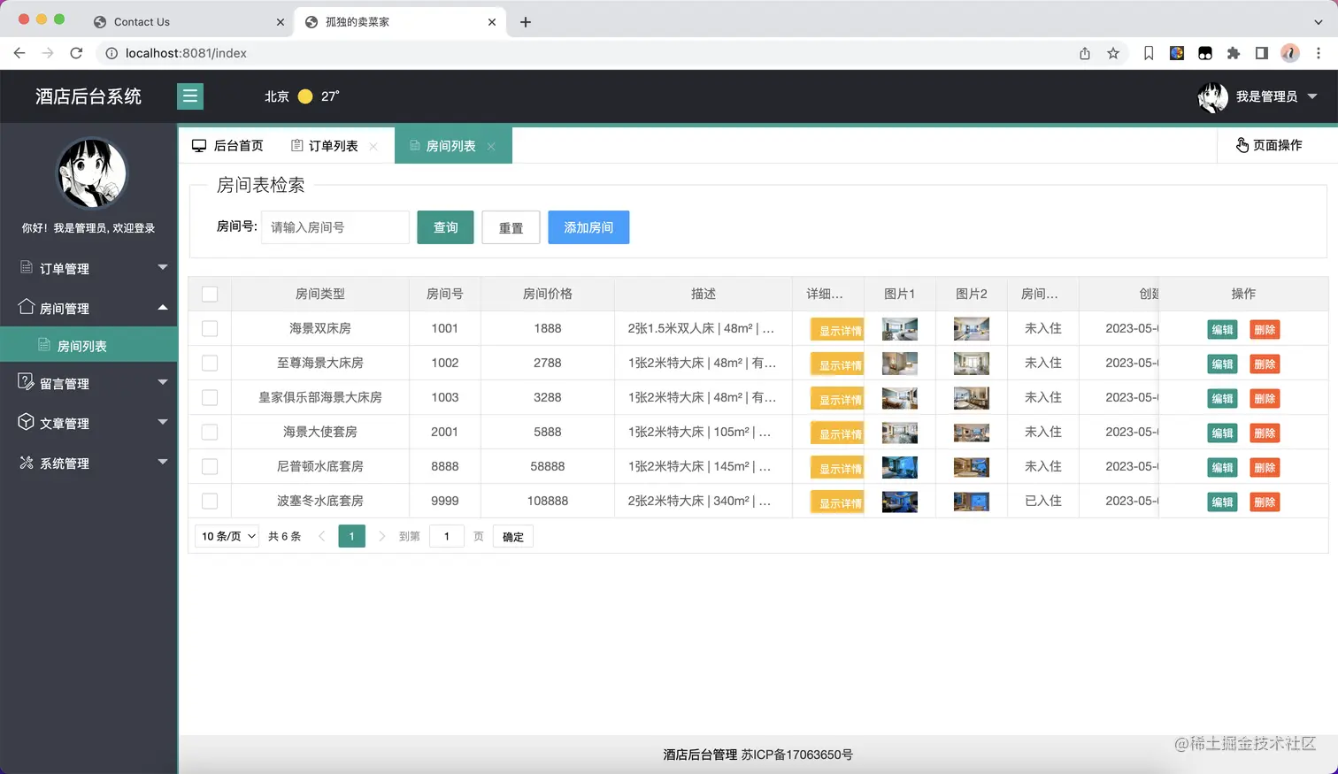Open the browser side panel icon
The height and width of the screenshot is (774, 1338).
tap(1262, 53)
